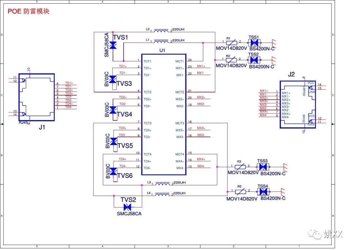This screenshot has height=250, width=354.
Task: Select the J1 RJ45 connector block
Action: pos(37,97)
